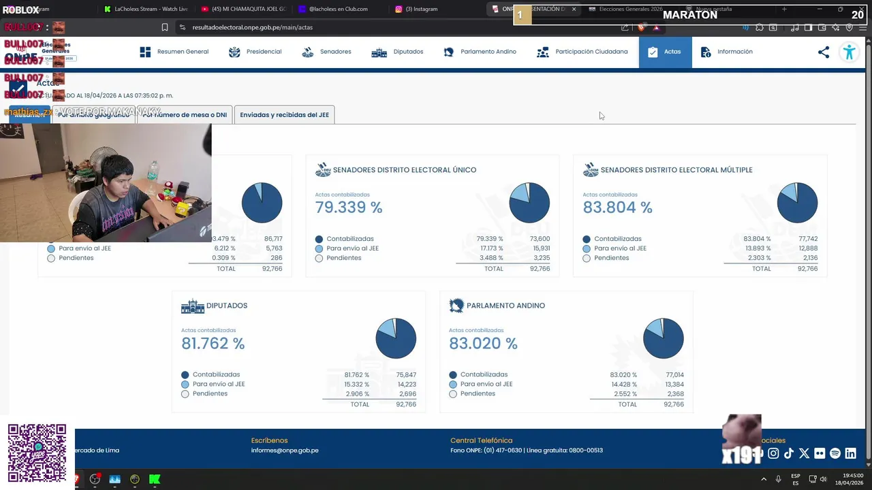The image size is (872, 490).
Task: Click the Escríbenos footer heading
Action: pos(269,440)
